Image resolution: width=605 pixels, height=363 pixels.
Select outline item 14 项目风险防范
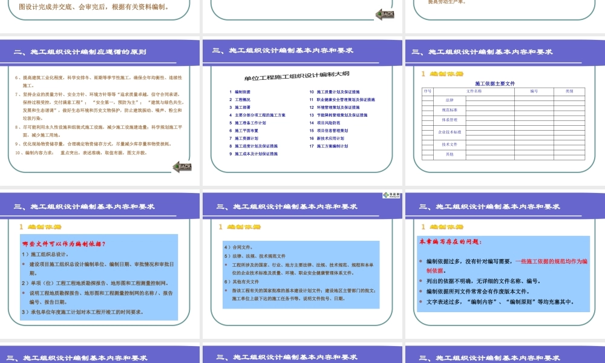tap(325, 123)
